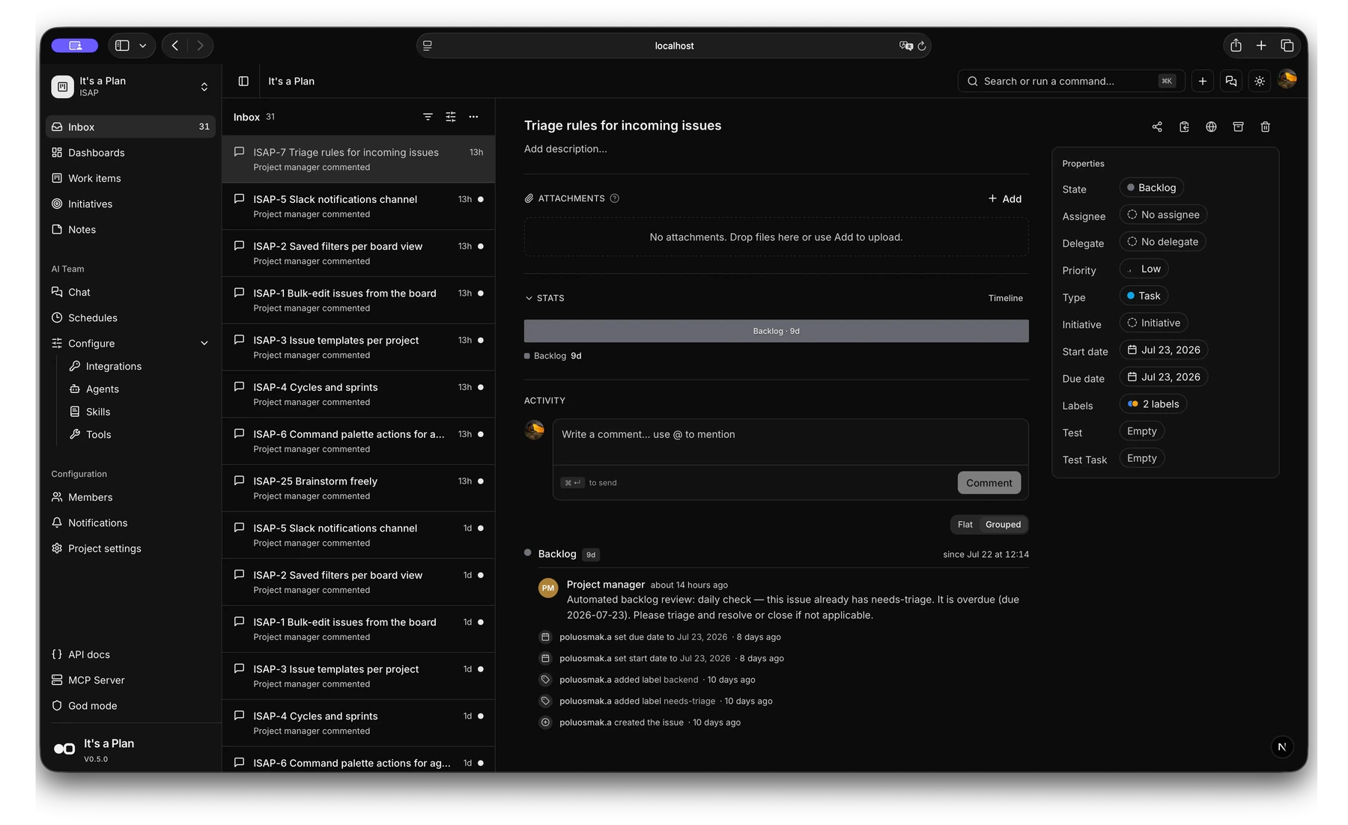The image size is (1348, 825).
Task: Add an attachment with Add button
Action: tap(1004, 198)
